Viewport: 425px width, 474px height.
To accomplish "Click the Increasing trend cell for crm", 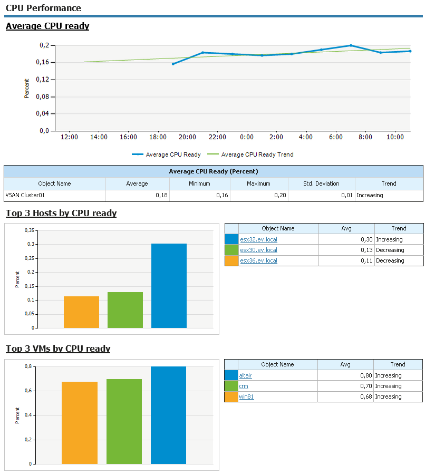I will click(x=398, y=386).
